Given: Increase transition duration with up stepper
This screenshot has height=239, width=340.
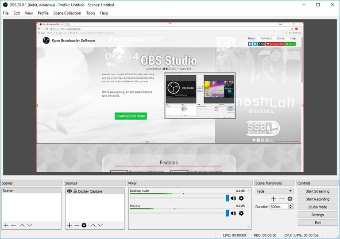Looking at the screenshot, I should point(291,205).
